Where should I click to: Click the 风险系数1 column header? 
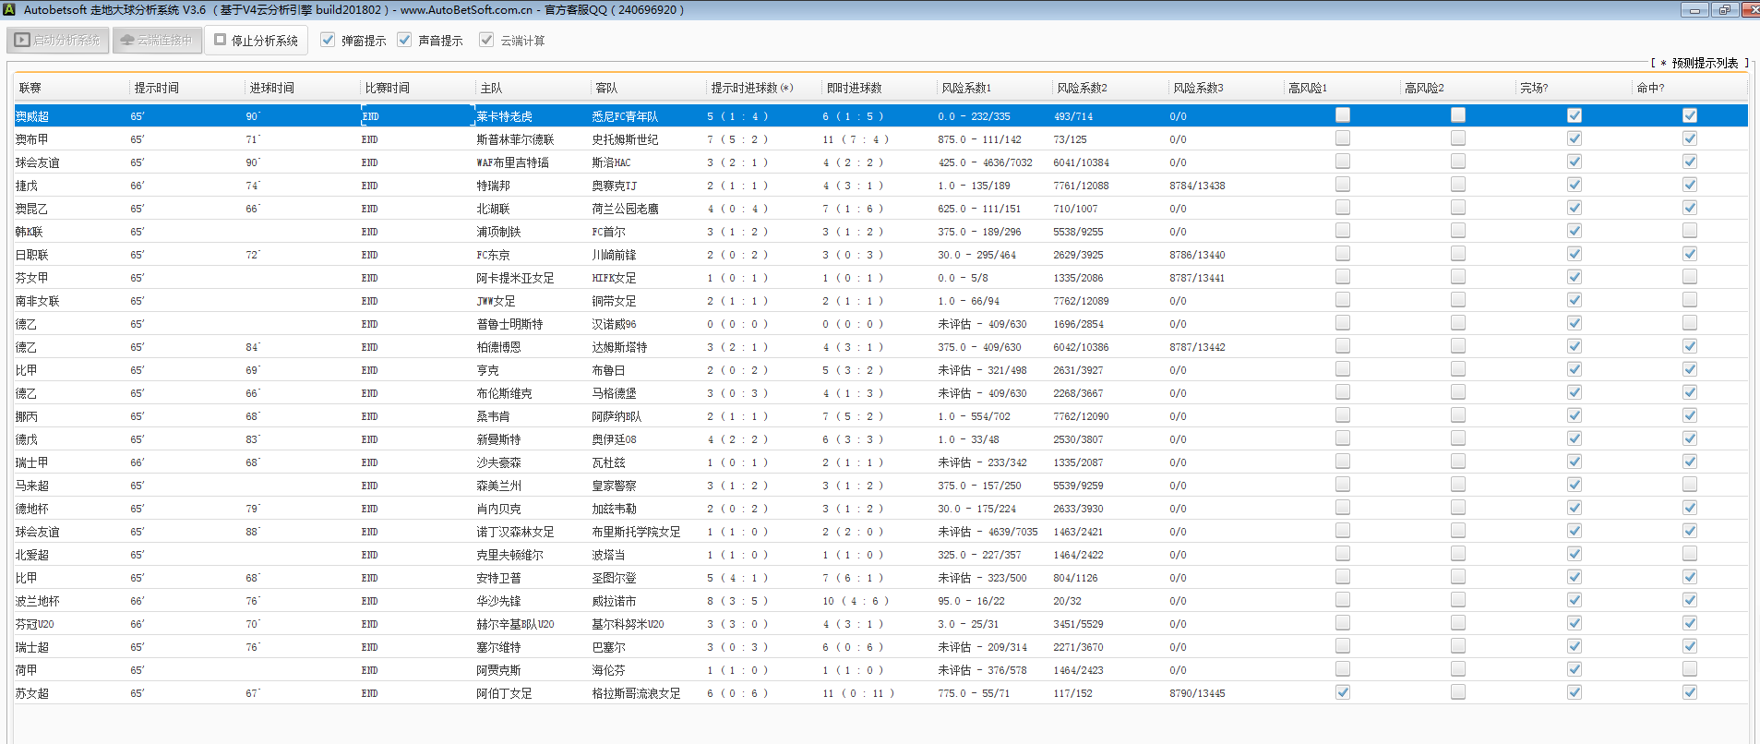coord(966,89)
